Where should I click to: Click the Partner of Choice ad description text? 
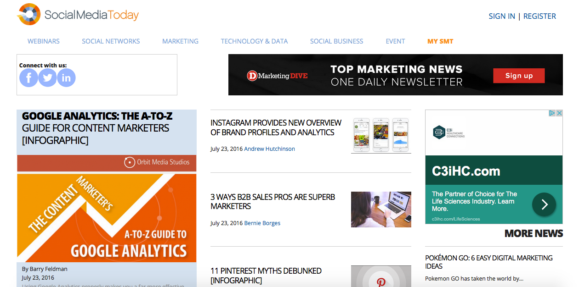[475, 201]
